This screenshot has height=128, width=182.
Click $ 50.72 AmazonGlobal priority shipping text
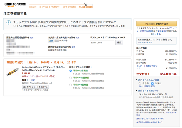pyautogui.click(x=89, y=88)
